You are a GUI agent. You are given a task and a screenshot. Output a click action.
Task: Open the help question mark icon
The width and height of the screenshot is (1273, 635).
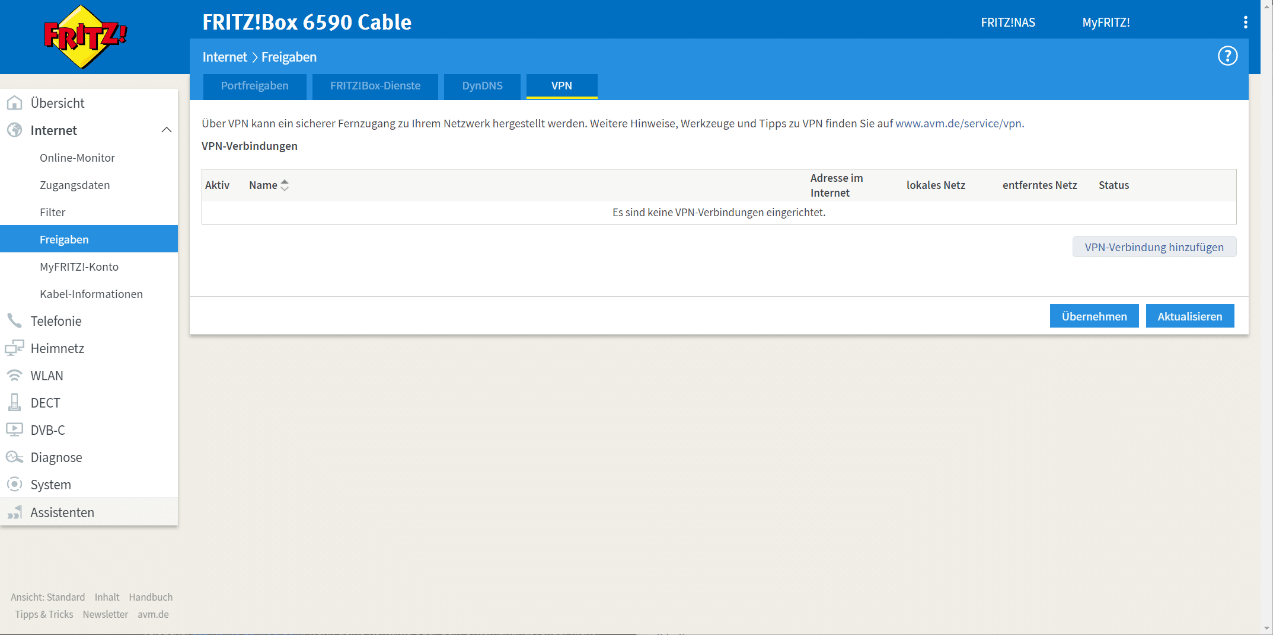pyautogui.click(x=1227, y=56)
